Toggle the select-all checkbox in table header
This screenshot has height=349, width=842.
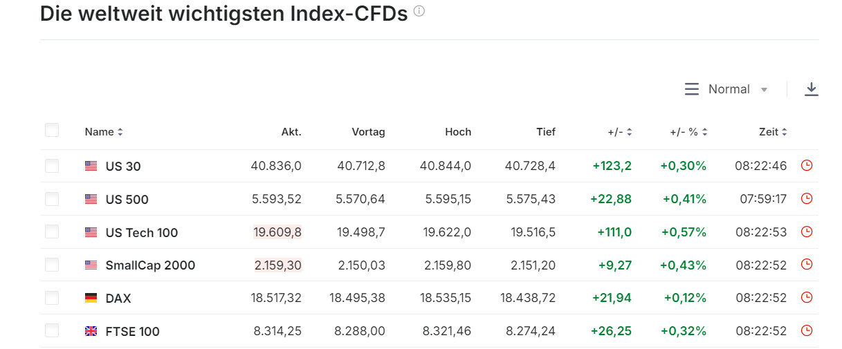pyautogui.click(x=52, y=130)
